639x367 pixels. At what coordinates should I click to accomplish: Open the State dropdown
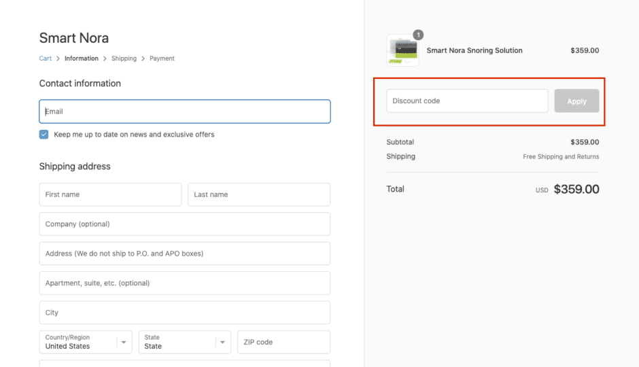click(x=185, y=342)
